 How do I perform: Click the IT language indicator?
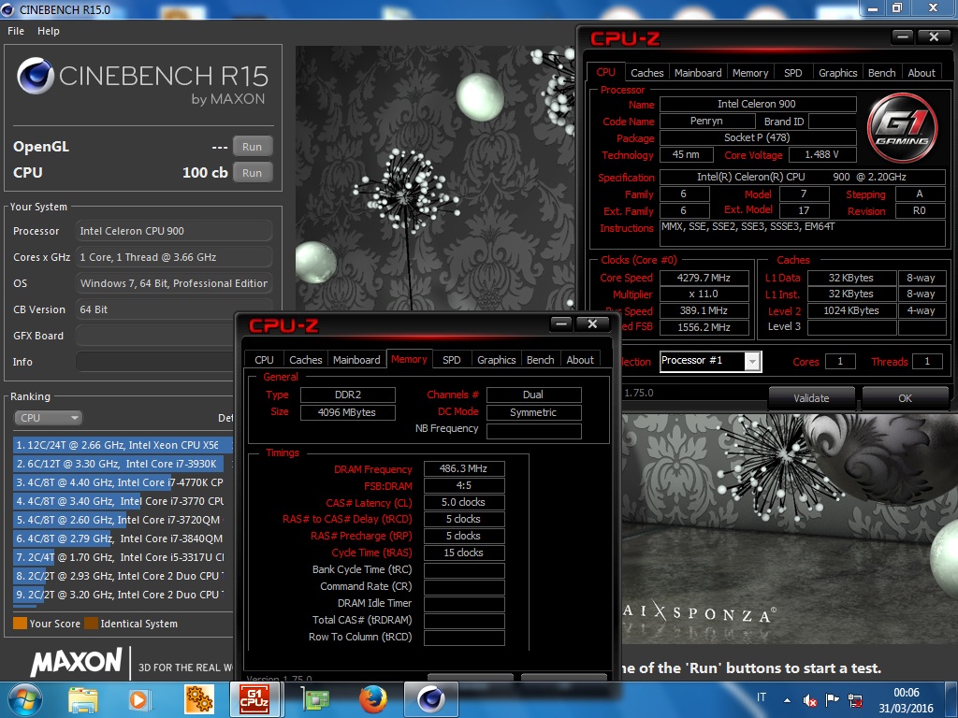(762, 697)
